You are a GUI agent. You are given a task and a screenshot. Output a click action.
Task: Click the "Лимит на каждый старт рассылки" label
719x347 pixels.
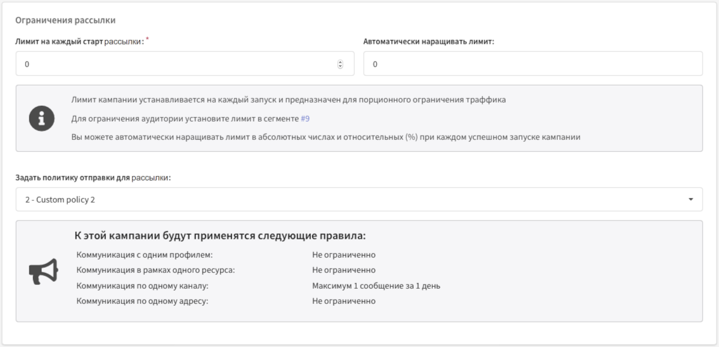click(x=84, y=42)
